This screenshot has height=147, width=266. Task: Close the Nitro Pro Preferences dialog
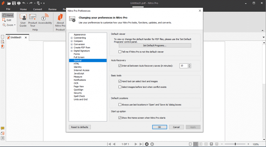(200, 11)
